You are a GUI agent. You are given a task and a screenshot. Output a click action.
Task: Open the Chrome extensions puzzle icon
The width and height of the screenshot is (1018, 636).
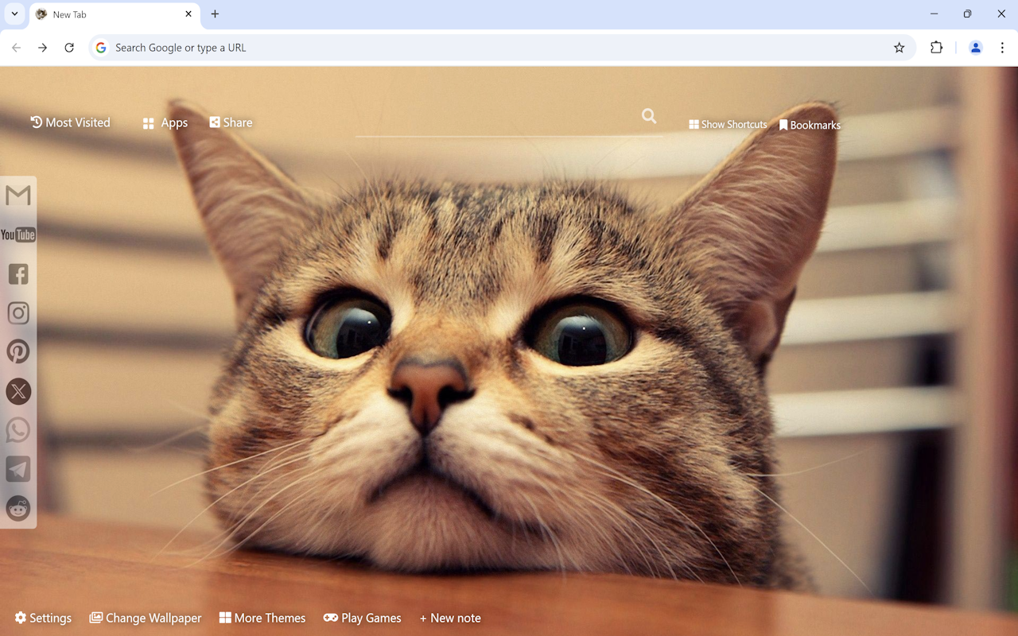tap(936, 48)
